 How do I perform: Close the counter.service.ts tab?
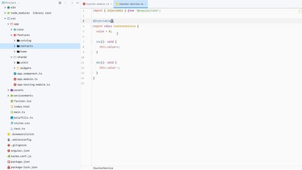tap(146, 4)
